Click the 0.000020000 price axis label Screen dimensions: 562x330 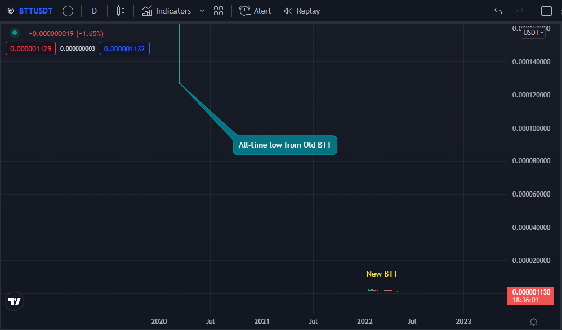coord(531,261)
